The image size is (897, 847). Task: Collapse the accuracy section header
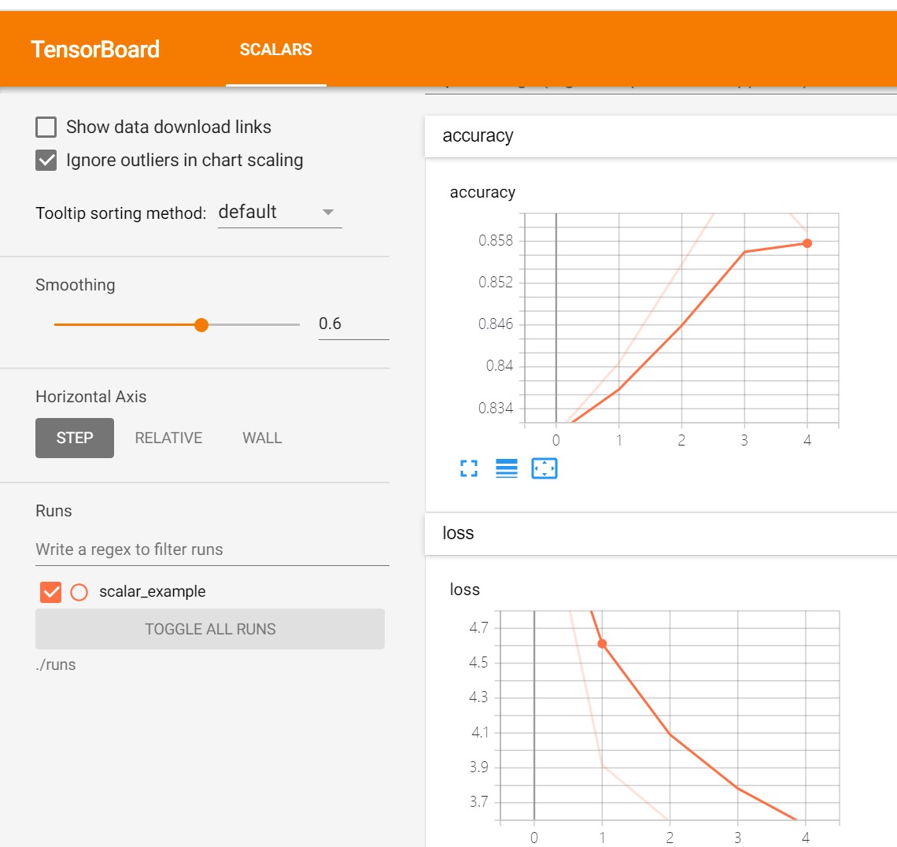pyautogui.click(x=661, y=136)
